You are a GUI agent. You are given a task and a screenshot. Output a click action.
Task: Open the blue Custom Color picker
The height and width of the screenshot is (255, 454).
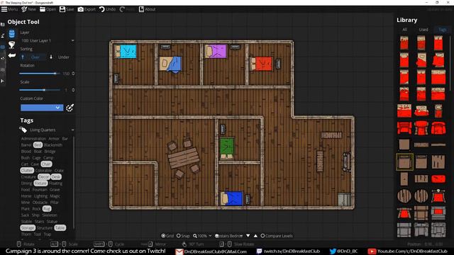pos(42,108)
